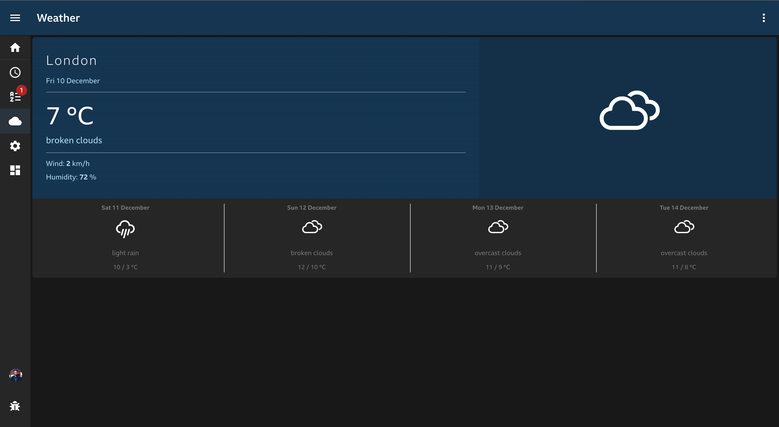The width and height of the screenshot is (779, 427).
Task: Open History via the clock icon
Action: point(15,72)
